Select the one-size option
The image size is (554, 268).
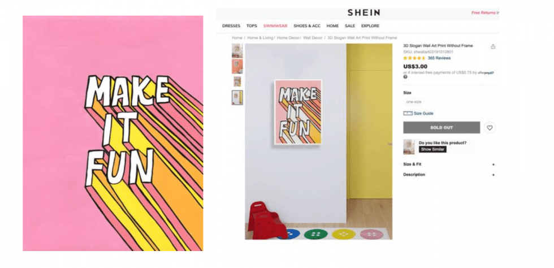pos(414,102)
